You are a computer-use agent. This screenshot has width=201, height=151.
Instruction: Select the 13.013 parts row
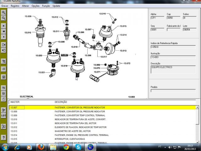(102, 131)
